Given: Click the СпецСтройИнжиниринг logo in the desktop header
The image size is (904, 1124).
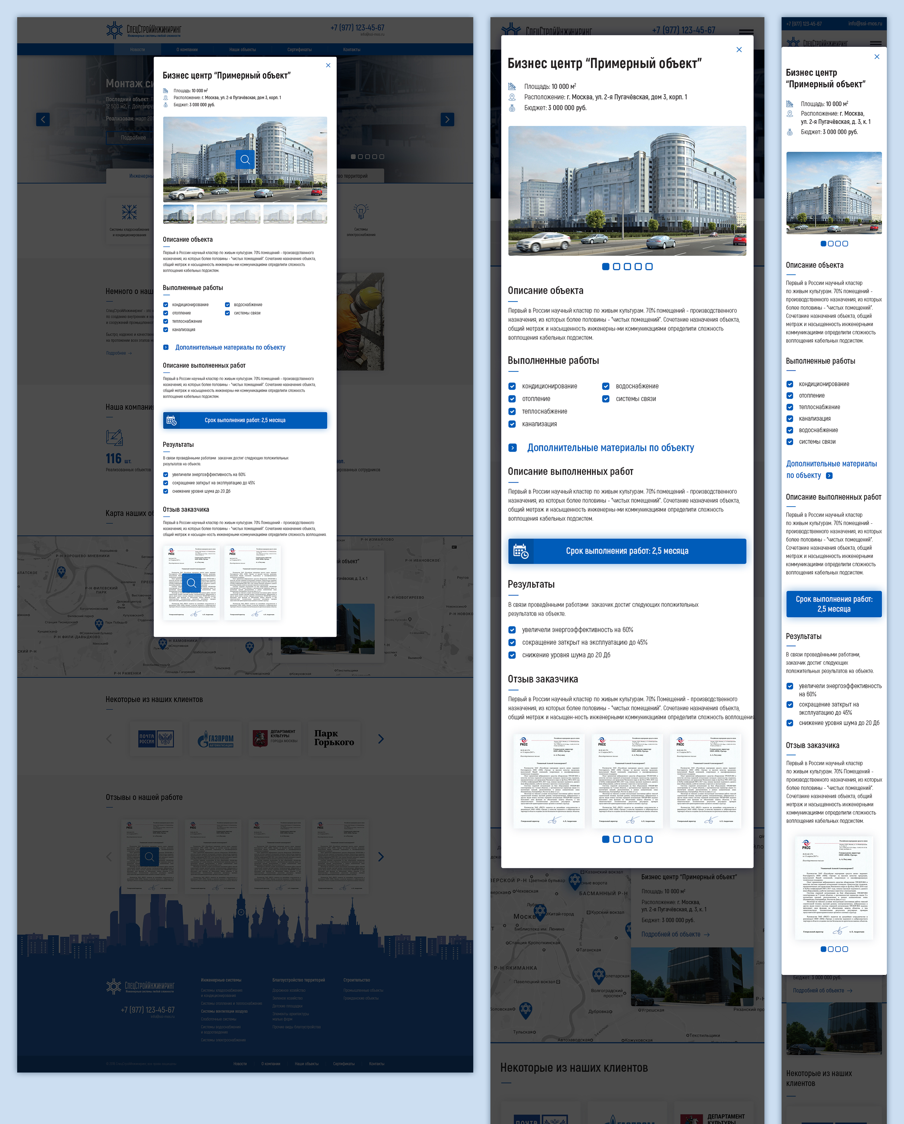Looking at the screenshot, I should [x=143, y=30].
